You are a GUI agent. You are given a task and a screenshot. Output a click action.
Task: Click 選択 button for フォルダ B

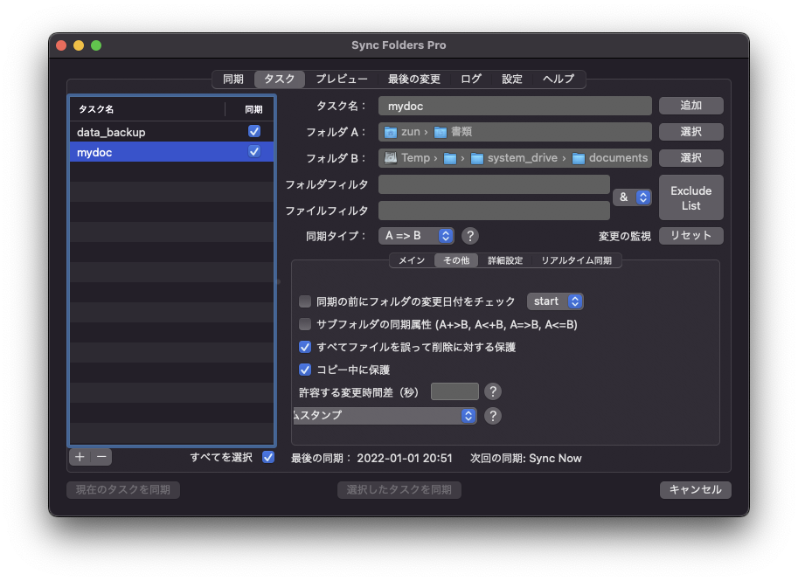pyautogui.click(x=691, y=158)
